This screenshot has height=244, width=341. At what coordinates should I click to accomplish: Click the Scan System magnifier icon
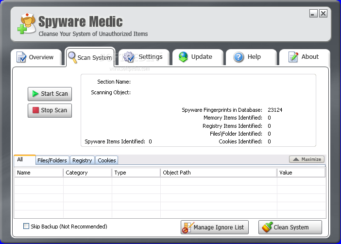click(72, 57)
